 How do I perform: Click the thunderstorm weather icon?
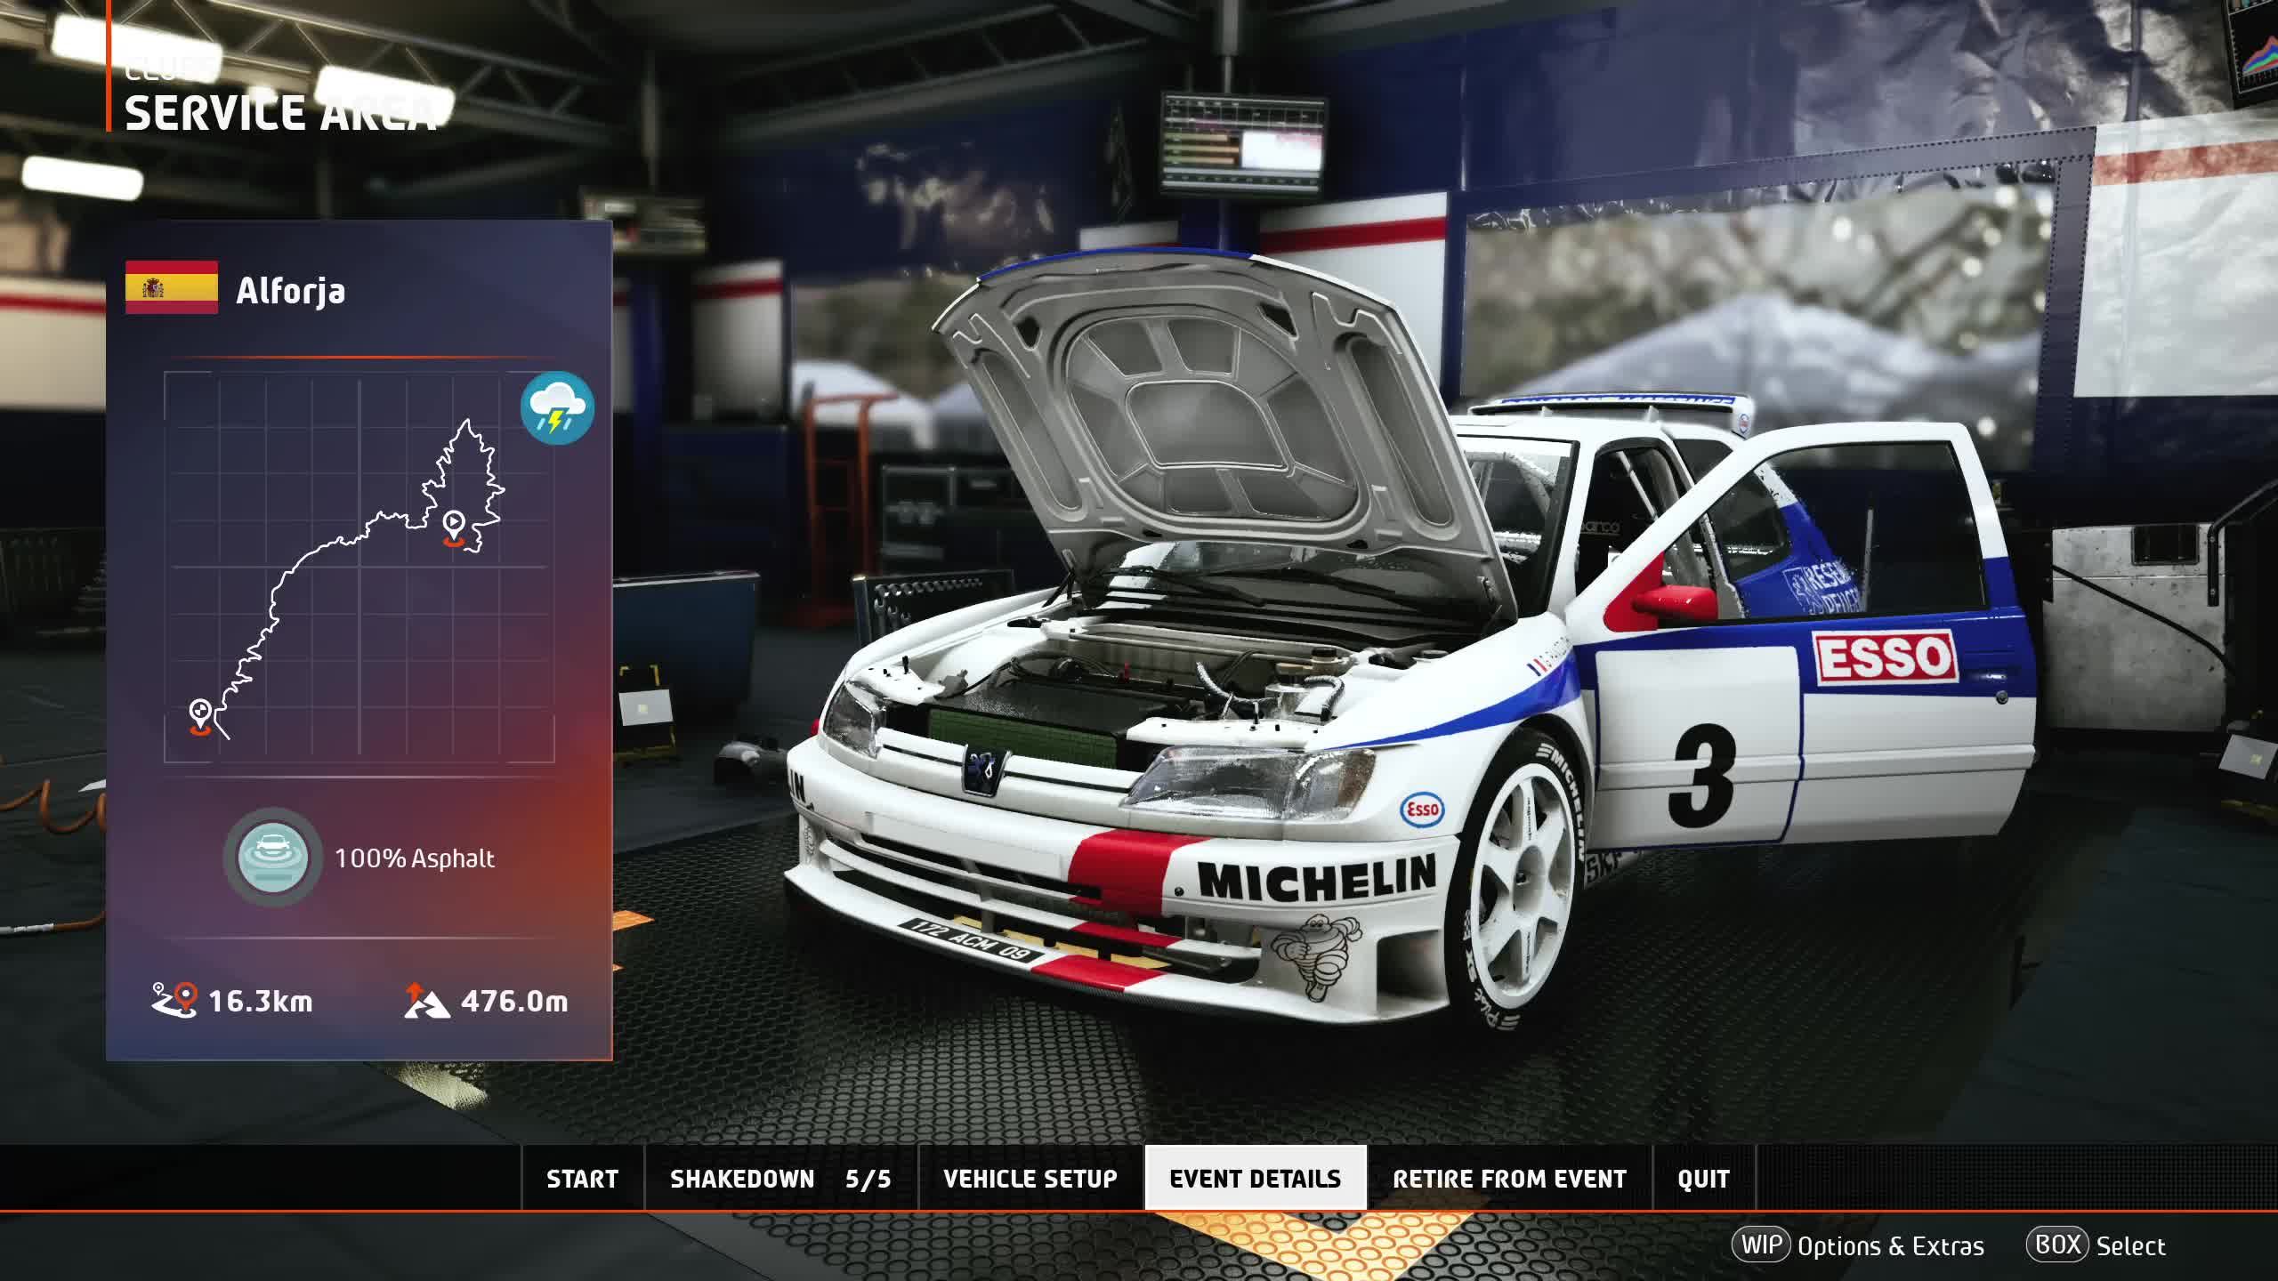(x=557, y=408)
